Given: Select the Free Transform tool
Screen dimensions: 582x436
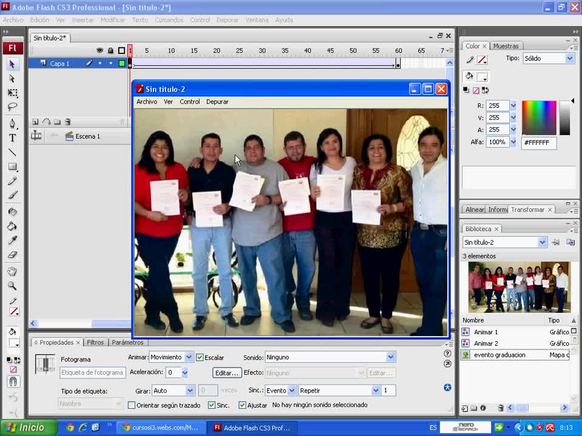Looking at the screenshot, I should pos(12,93).
